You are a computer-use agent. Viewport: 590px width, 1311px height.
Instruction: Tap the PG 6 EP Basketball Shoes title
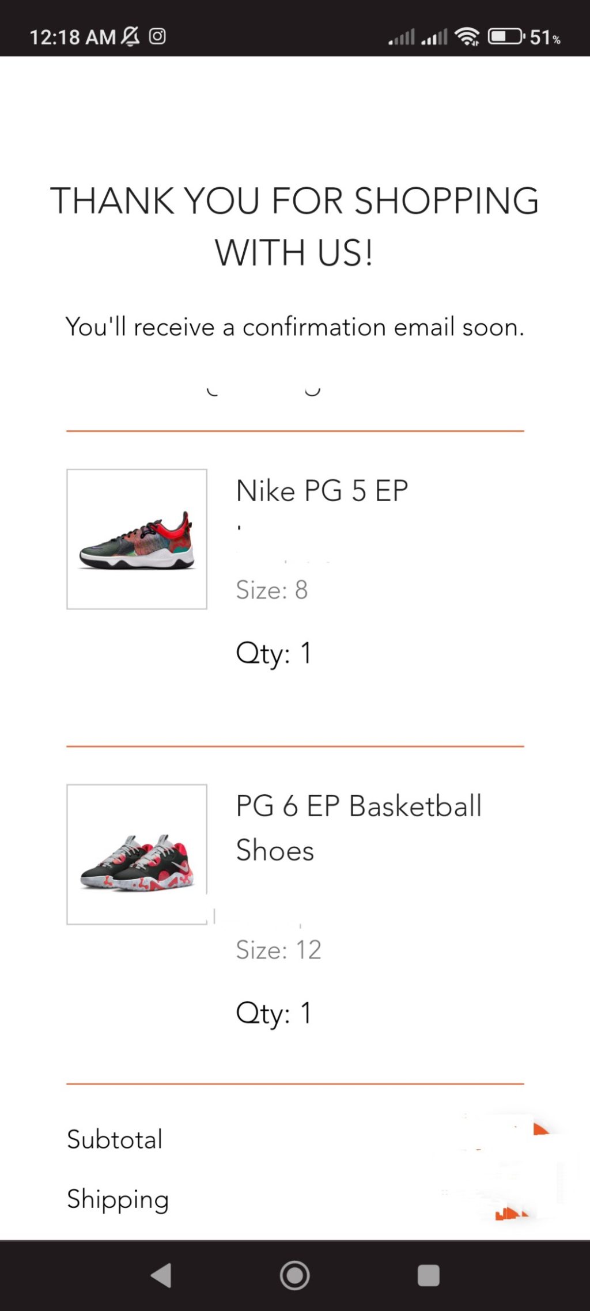point(358,828)
